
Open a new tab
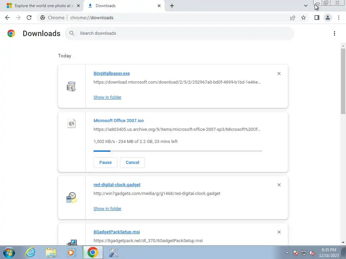pos(172,6)
